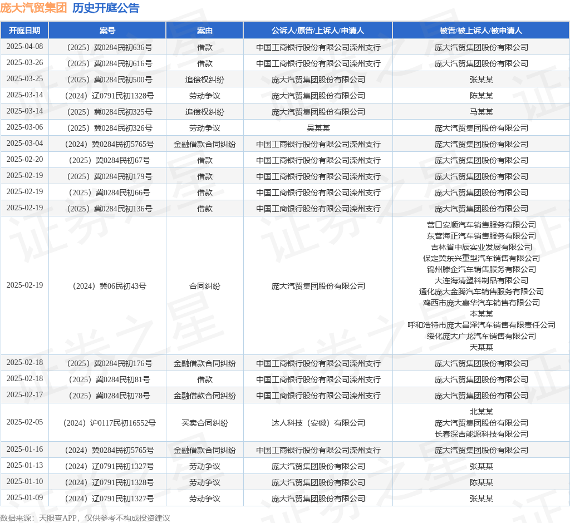
Task: Click defendant 鸡西市庞大嘉华汽车销售有限公司
Action: (x=481, y=303)
